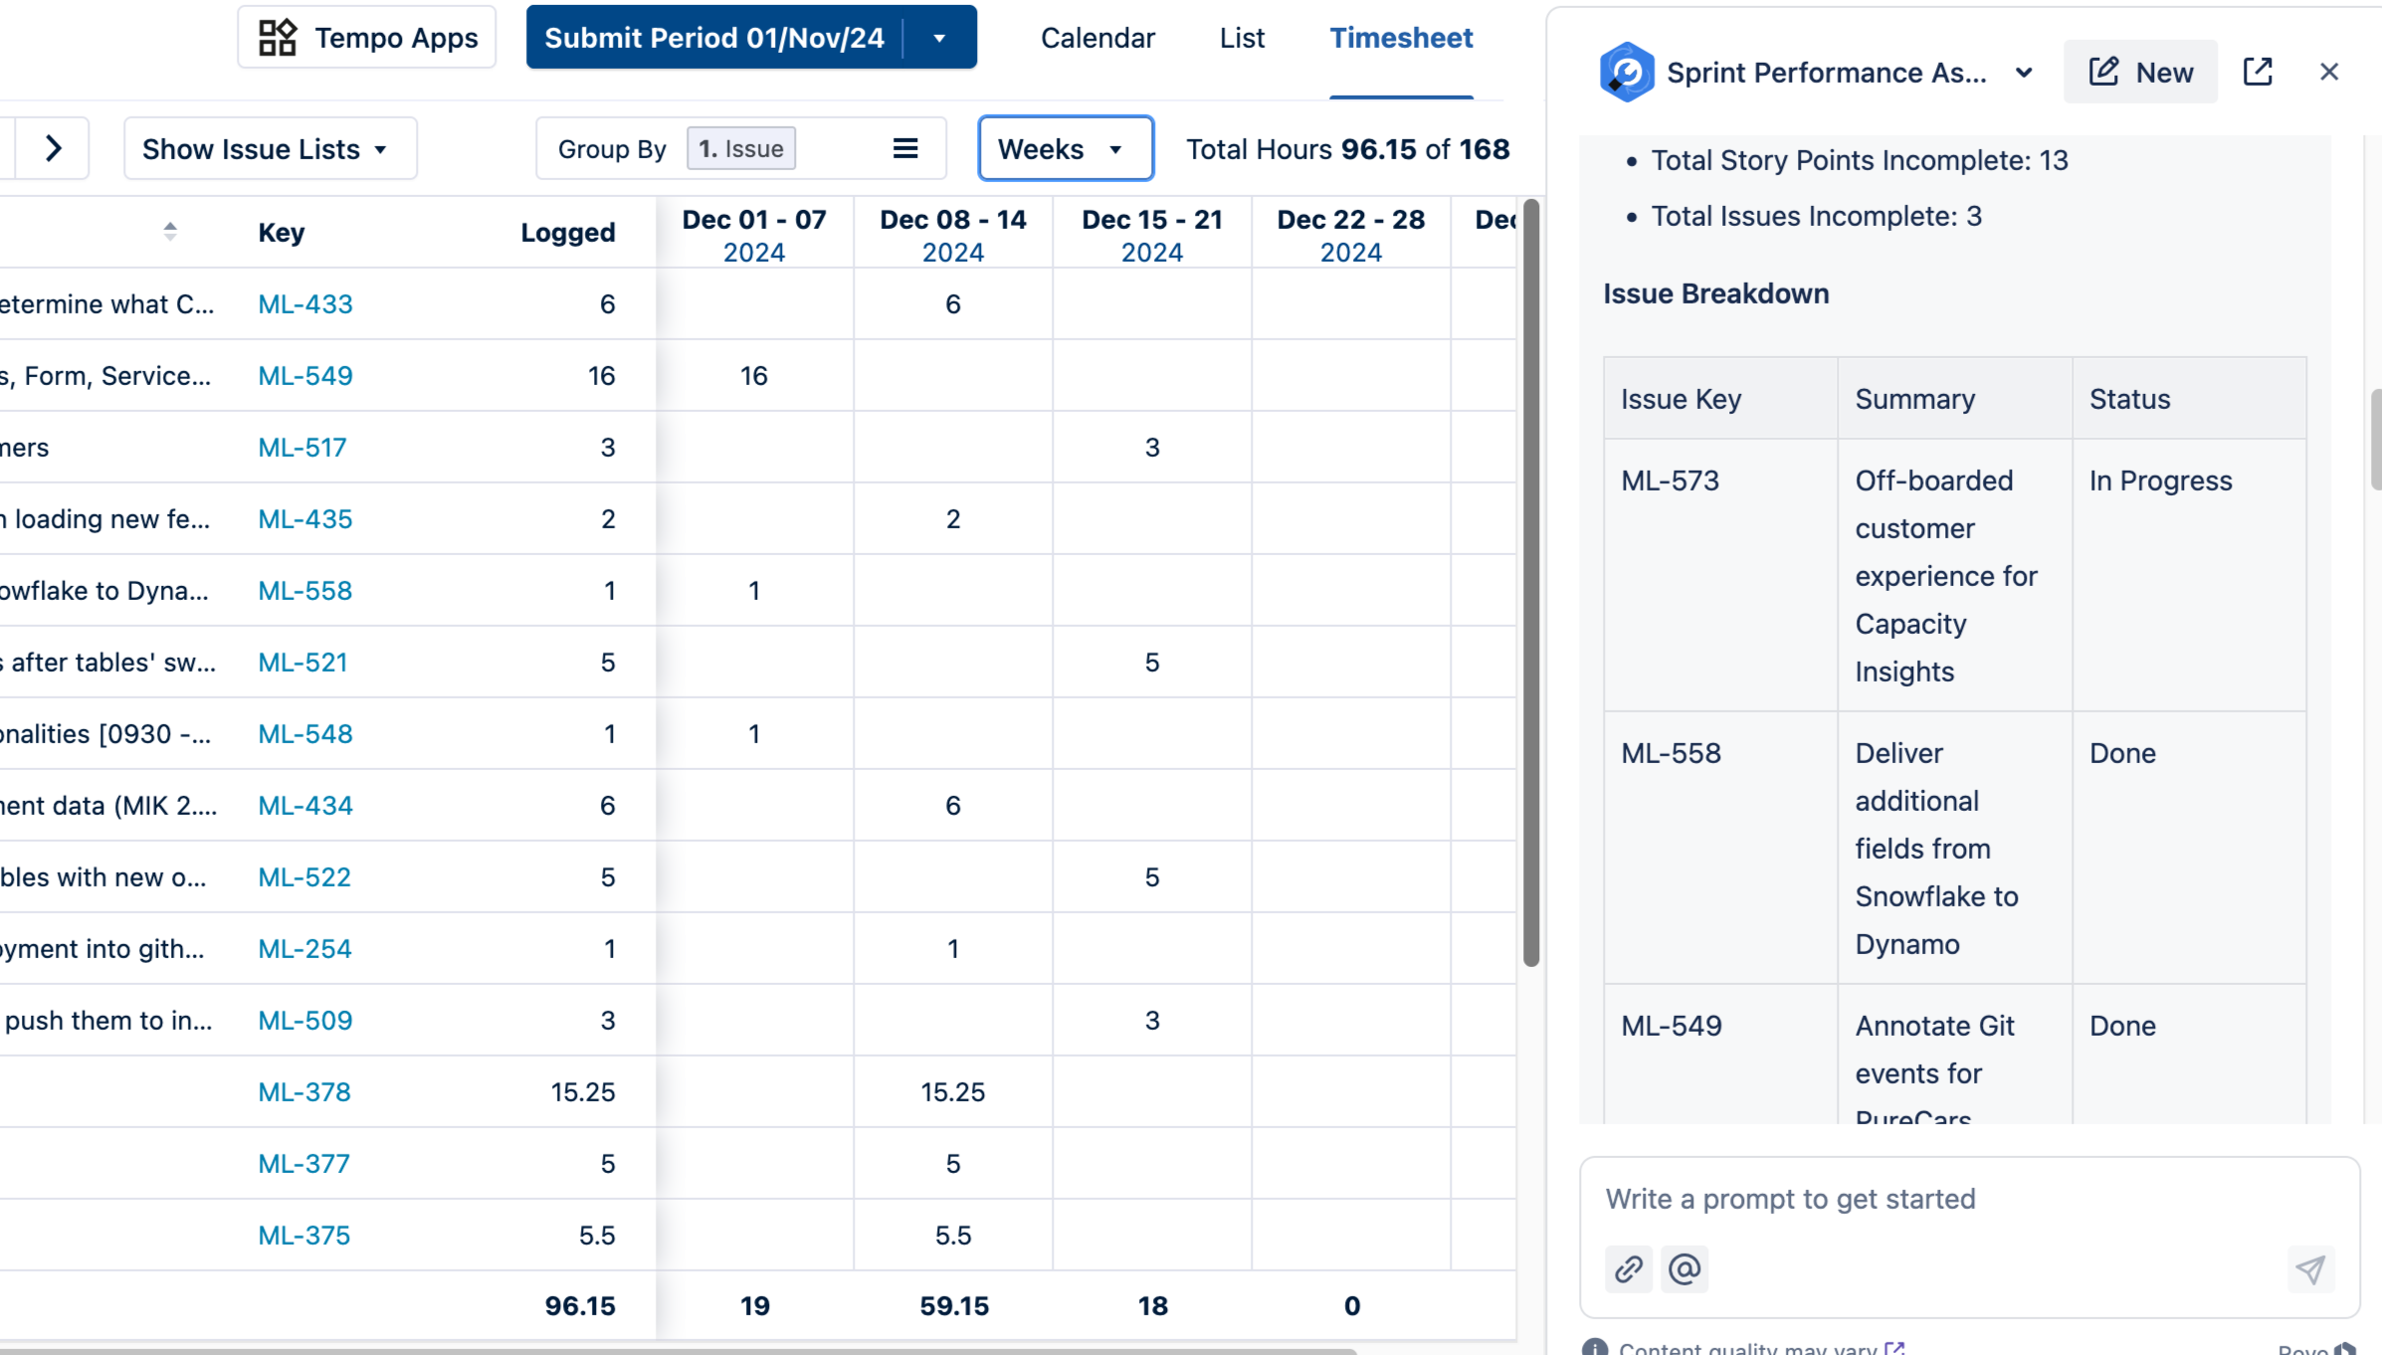Click the timesheet vertical scrollbar
Image resolution: width=2382 pixels, height=1355 pixels.
(x=1531, y=582)
